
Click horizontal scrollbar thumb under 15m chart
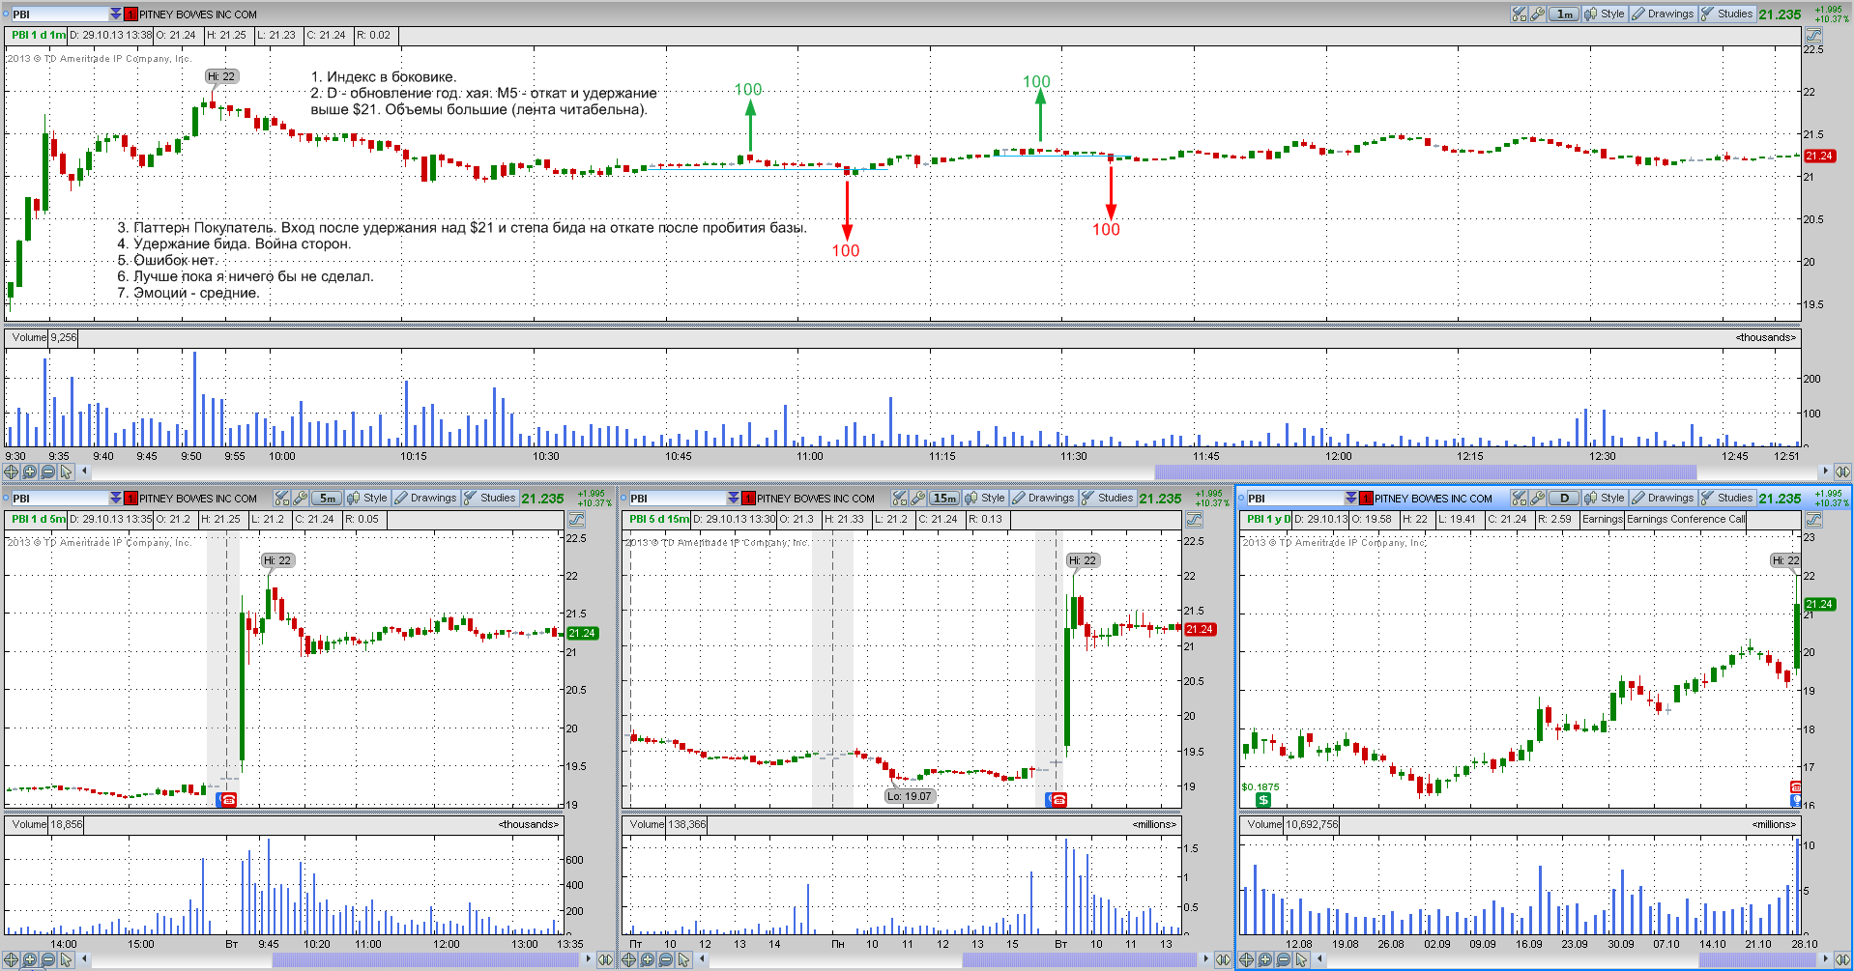click(1080, 959)
